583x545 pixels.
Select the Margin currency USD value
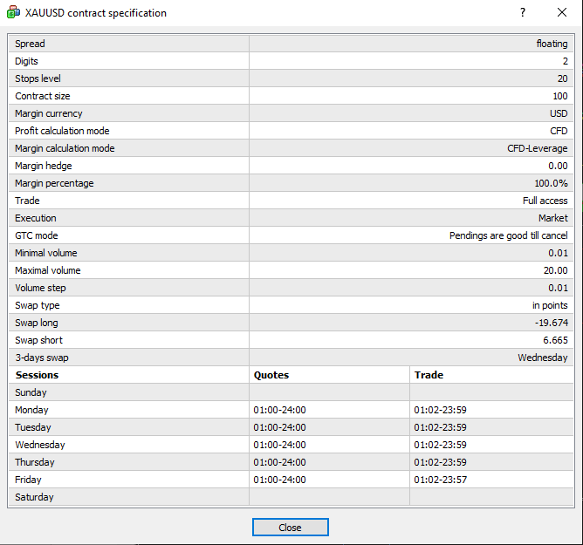click(558, 113)
